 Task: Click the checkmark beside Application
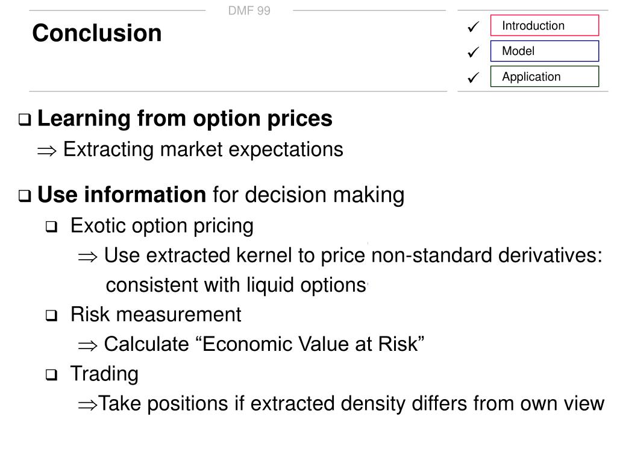[474, 77]
